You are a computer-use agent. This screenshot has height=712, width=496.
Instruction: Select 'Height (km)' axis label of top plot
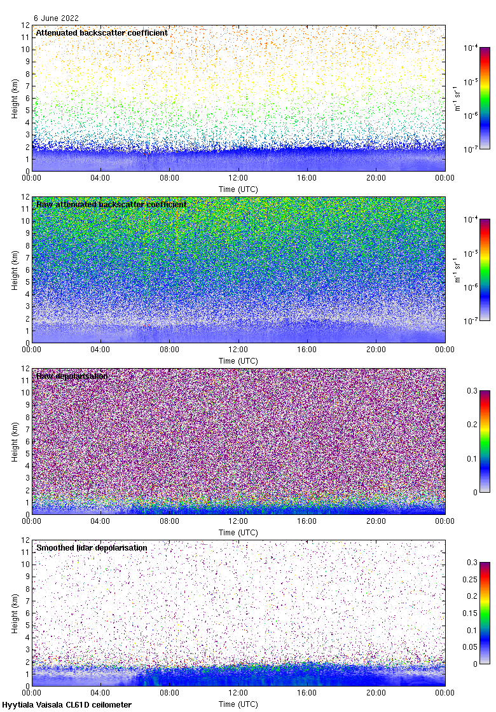click(x=15, y=98)
